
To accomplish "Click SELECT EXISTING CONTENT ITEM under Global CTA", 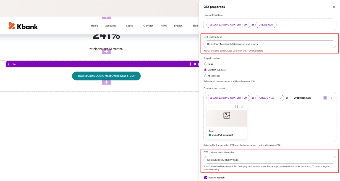I will click(x=228, y=25).
